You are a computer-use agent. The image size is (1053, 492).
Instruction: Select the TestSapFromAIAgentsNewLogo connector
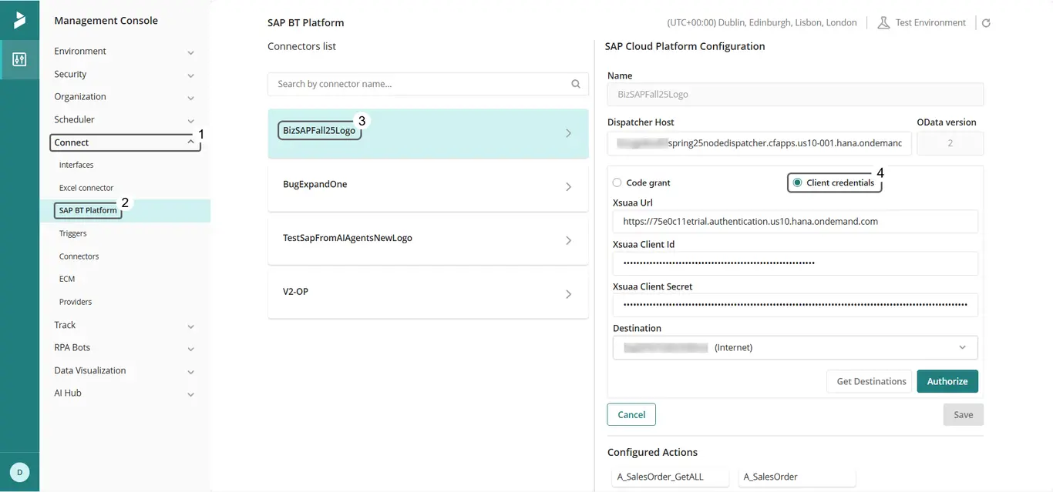coord(428,240)
